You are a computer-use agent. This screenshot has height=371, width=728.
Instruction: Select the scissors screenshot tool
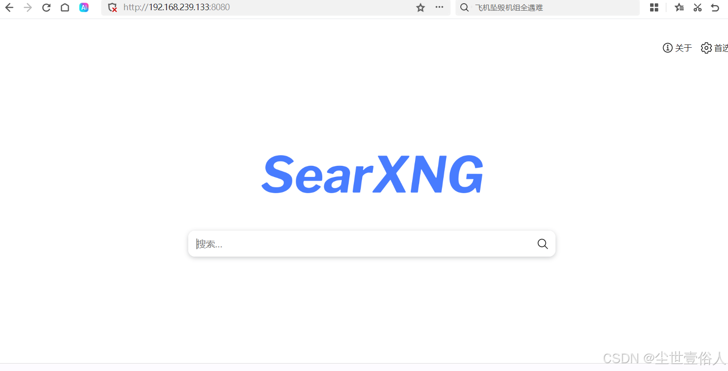(x=697, y=7)
